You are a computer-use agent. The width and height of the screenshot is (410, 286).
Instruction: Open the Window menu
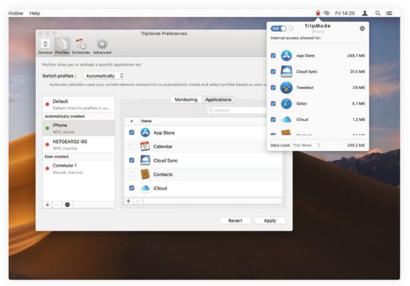point(16,13)
